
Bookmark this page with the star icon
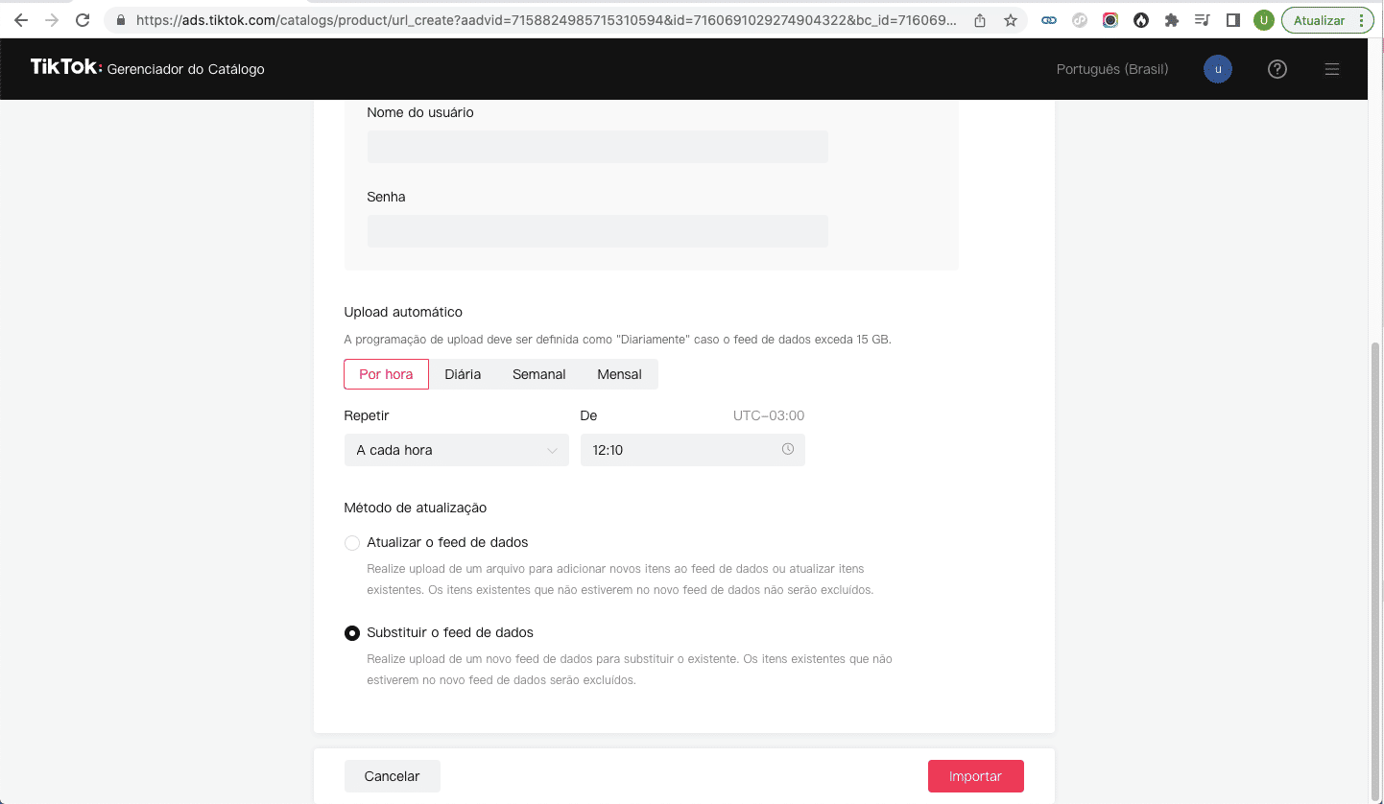click(x=1010, y=20)
